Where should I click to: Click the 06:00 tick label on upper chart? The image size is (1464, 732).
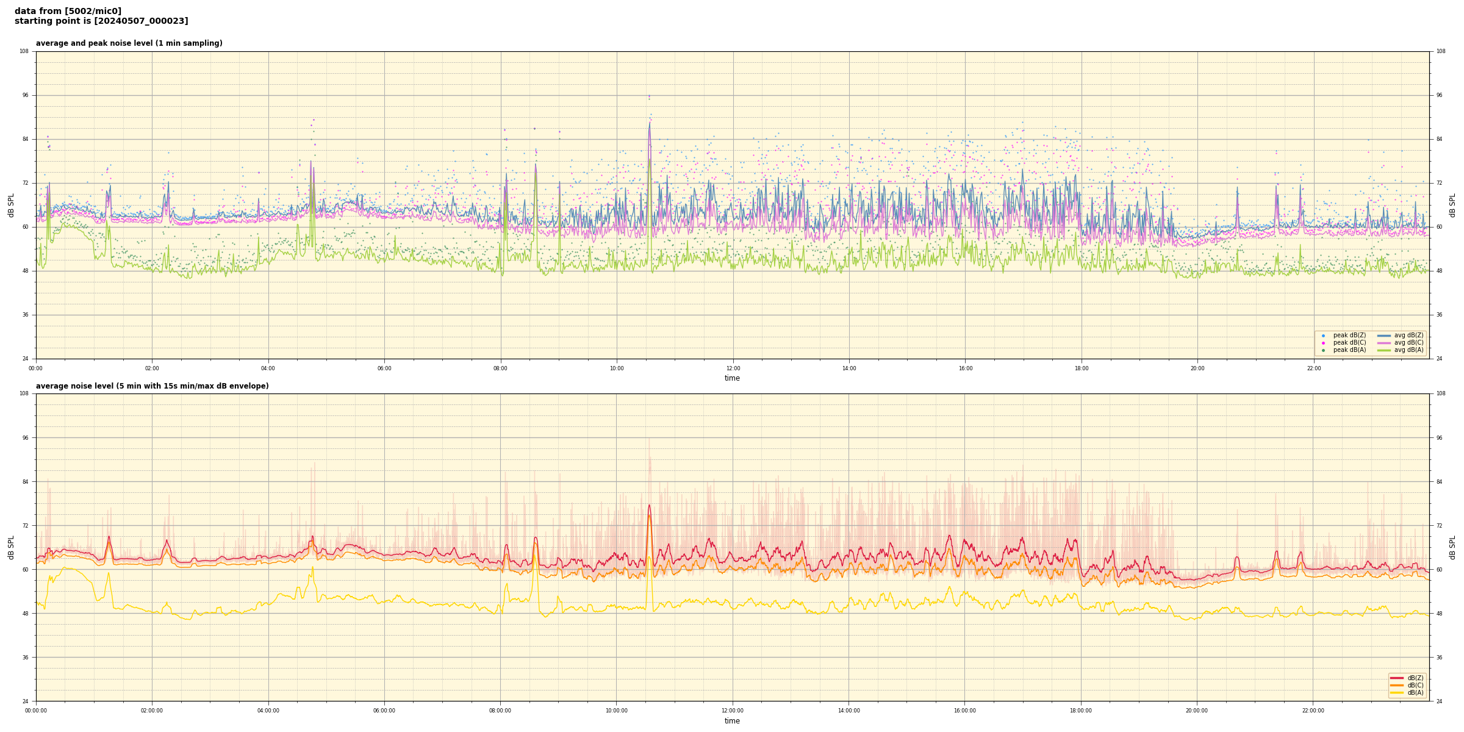(x=384, y=368)
